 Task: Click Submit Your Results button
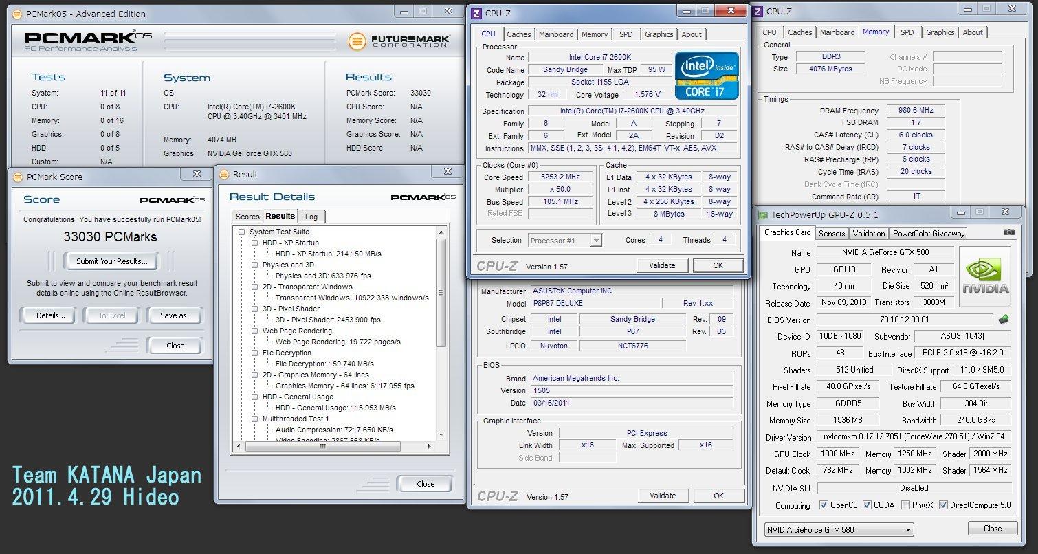(x=111, y=261)
